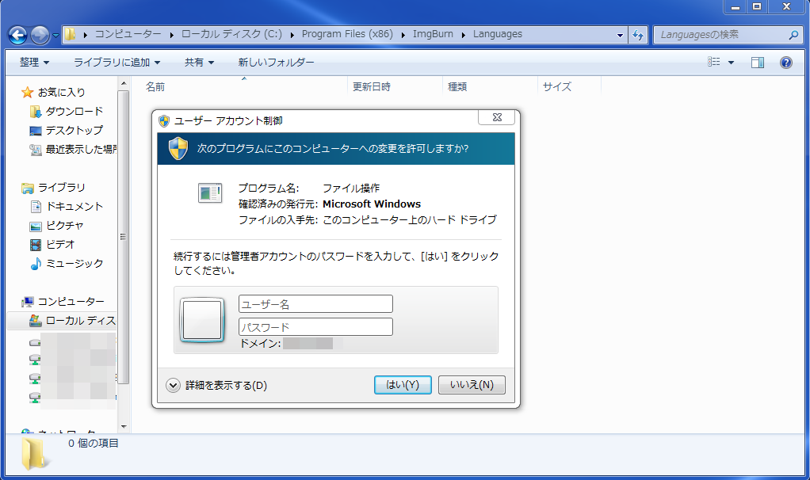
Task: Click the music note icon in libraries
Action: (35, 264)
